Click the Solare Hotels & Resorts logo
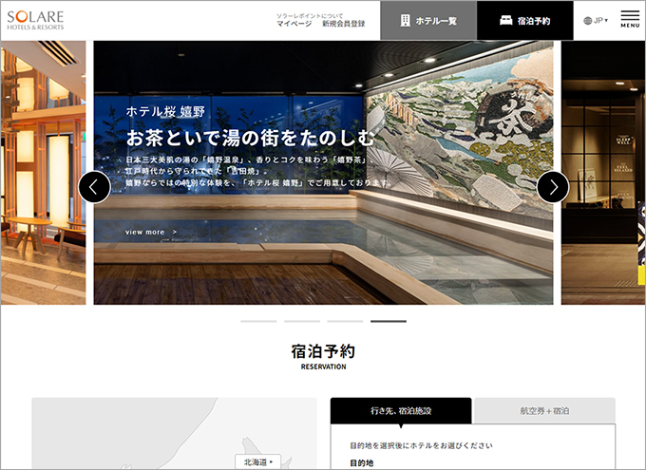The height and width of the screenshot is (470, 646). pos(35,20)
